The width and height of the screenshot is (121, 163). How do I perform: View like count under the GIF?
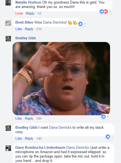click(x=105, y=117)
